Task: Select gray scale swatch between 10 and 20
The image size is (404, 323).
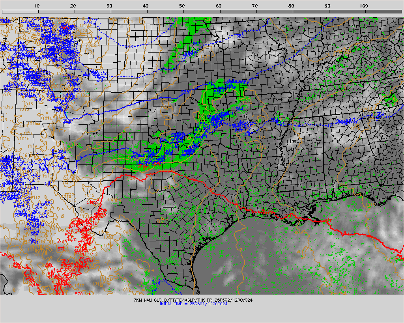Action: [56, 11]
